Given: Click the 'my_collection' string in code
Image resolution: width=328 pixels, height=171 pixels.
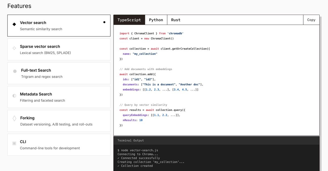Looking at the screenshot, I should 145,54.
